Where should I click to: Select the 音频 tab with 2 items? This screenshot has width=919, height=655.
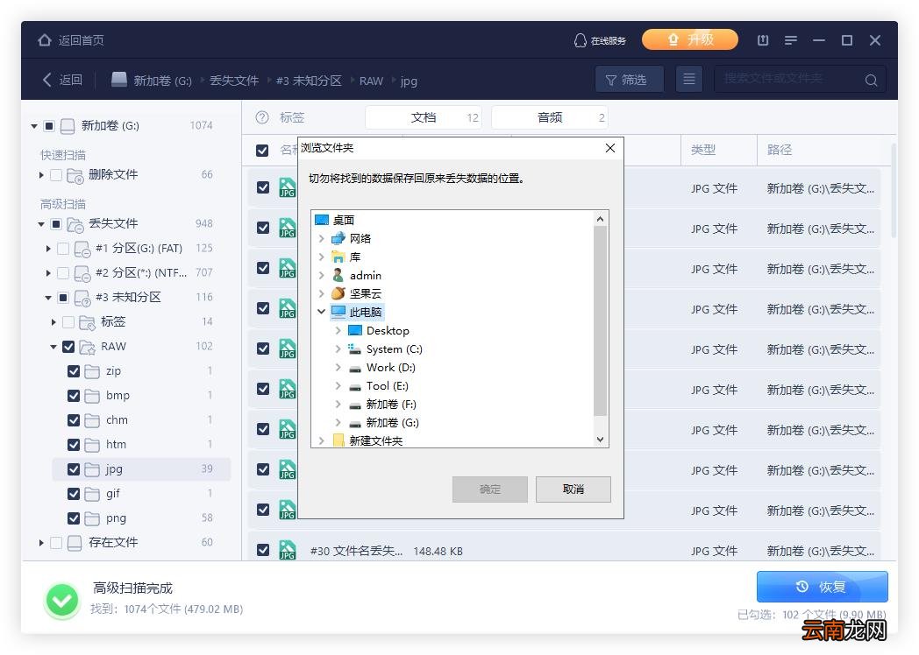point(550,117)
